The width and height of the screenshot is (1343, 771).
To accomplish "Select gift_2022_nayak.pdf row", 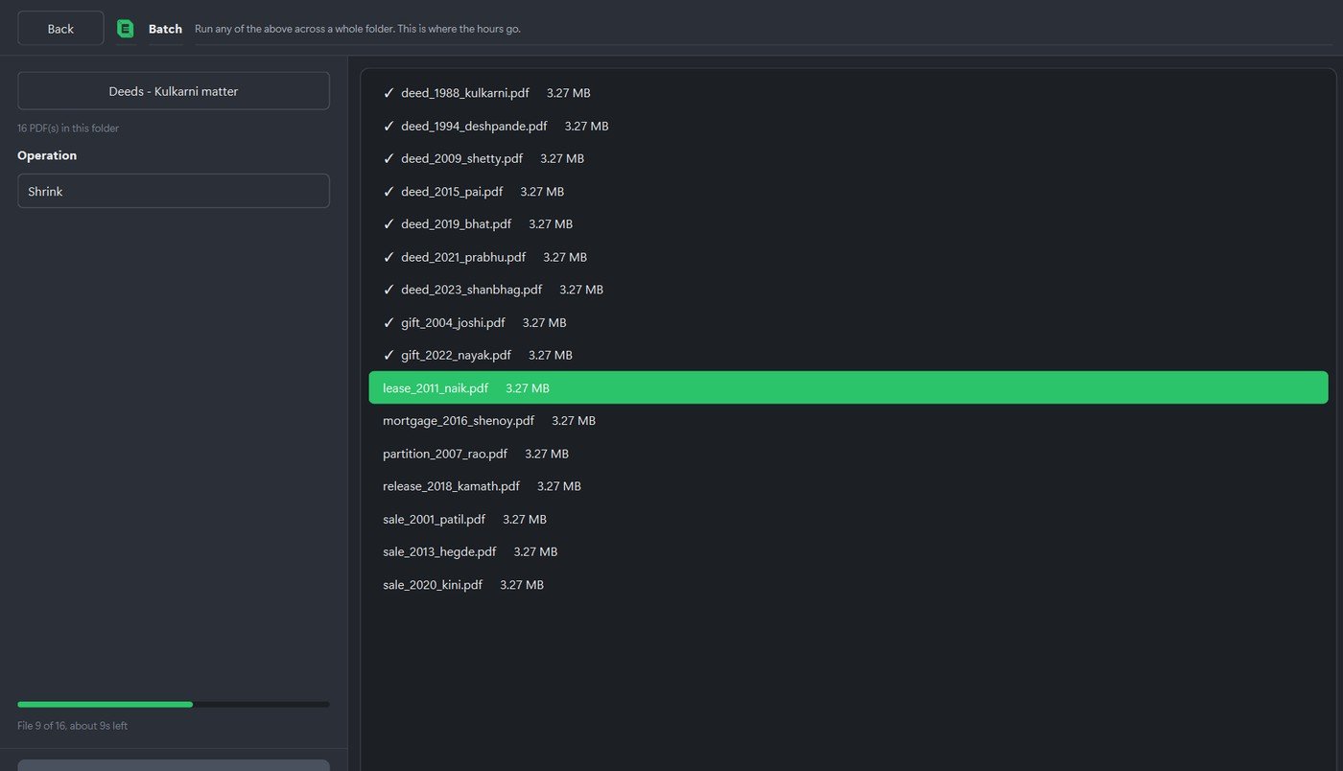I will click(x=848, y=355).
